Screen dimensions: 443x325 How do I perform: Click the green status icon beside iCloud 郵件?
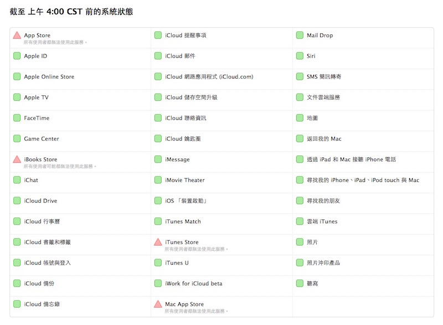(158, 56)
